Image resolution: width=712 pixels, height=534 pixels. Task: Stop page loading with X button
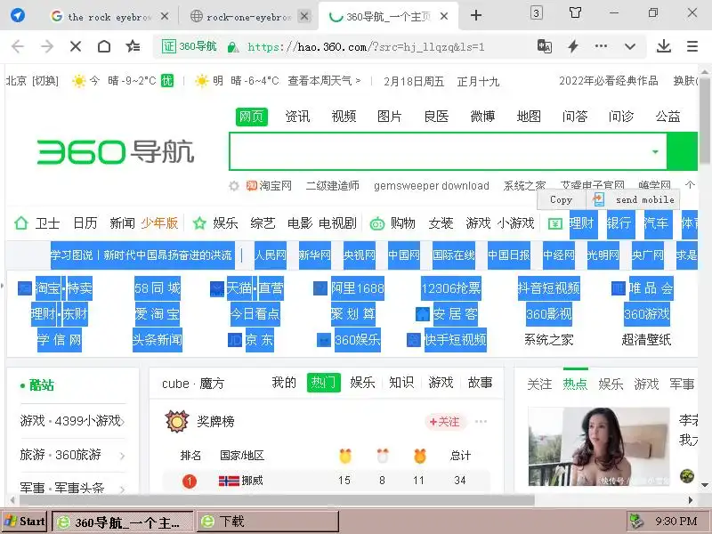pos(76,46)
